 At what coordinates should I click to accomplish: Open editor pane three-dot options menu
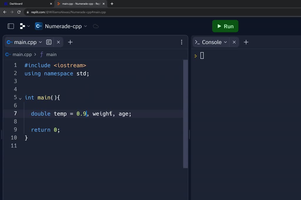(181, 42)
